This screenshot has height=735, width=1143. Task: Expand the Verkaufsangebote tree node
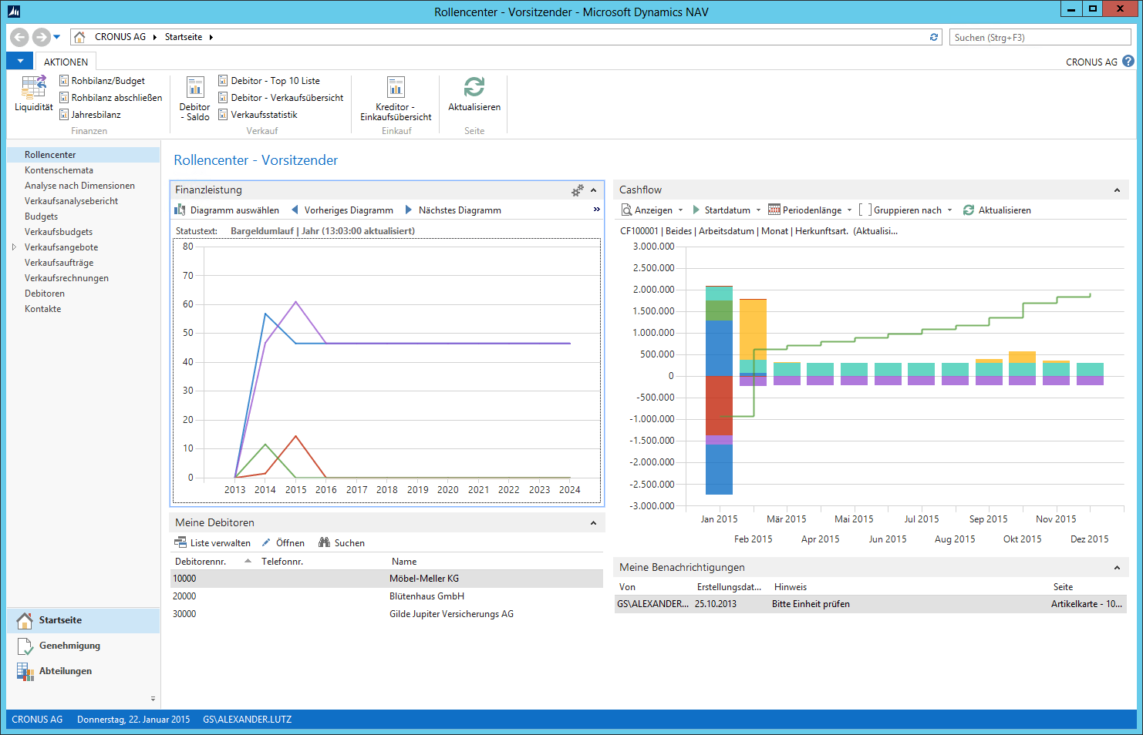(x=14, y=247)
